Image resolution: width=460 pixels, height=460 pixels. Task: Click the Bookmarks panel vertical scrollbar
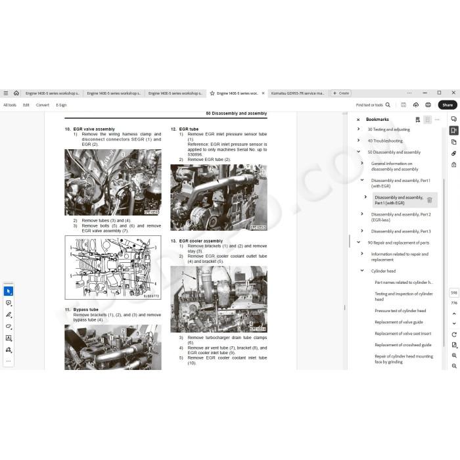coord(444,263)
